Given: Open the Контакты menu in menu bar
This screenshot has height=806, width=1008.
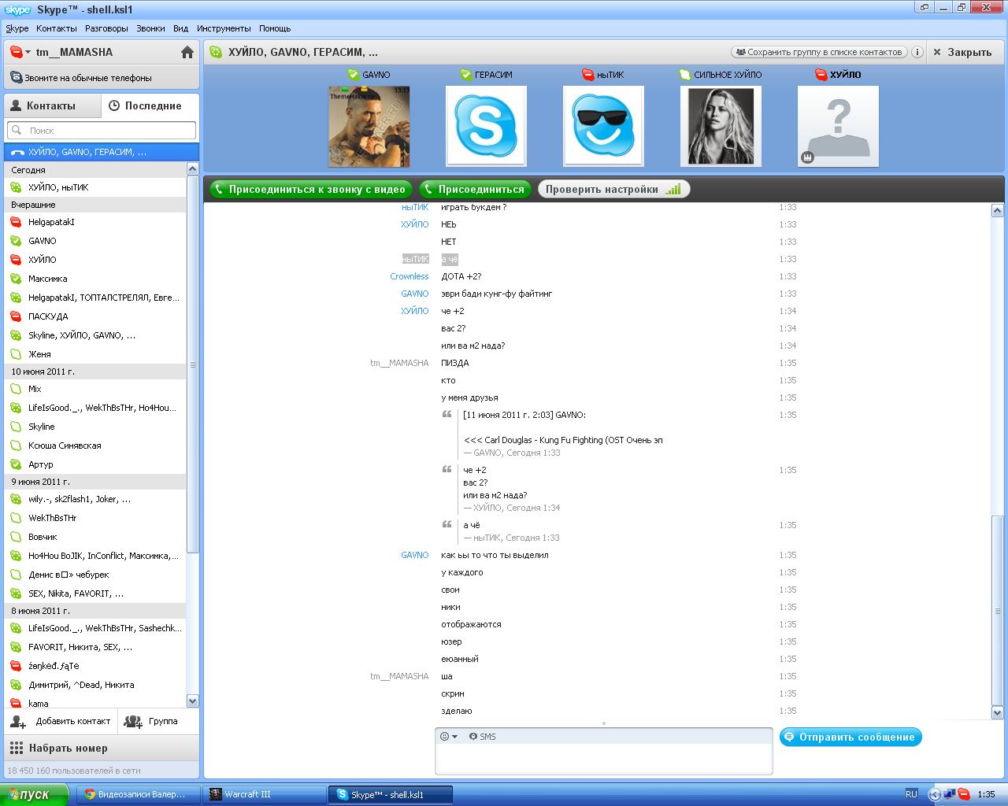Looking at the screenshot, I should (x=57, y=28).
